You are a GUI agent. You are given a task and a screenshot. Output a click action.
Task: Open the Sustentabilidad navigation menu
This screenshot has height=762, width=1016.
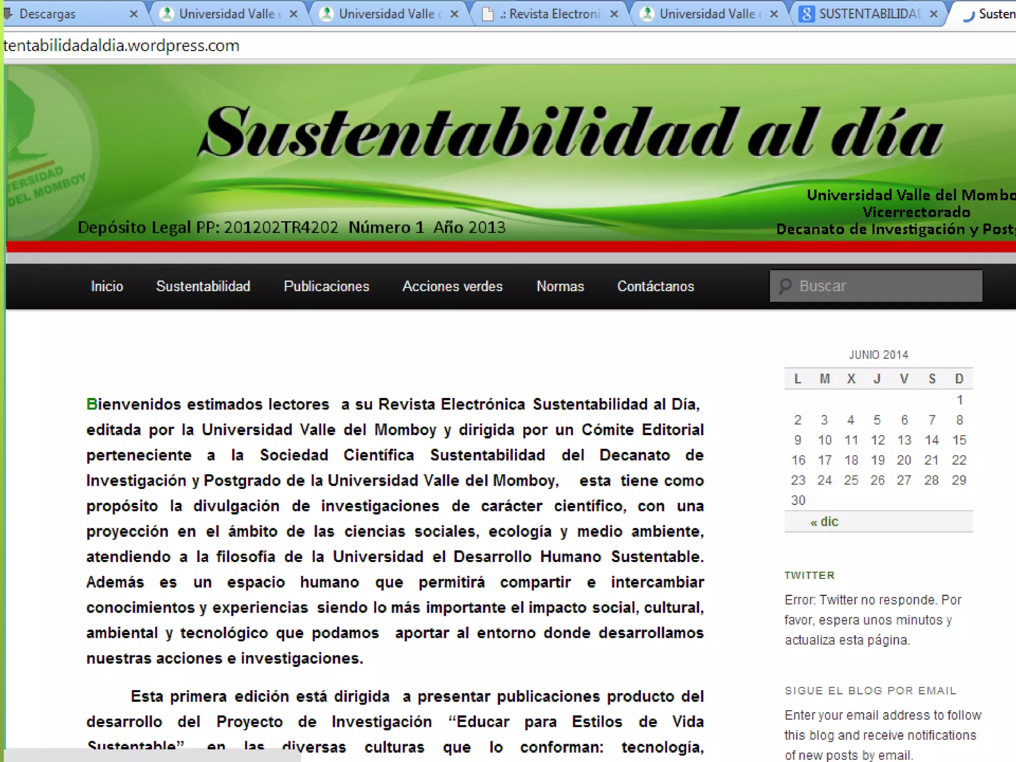[203, 286]
